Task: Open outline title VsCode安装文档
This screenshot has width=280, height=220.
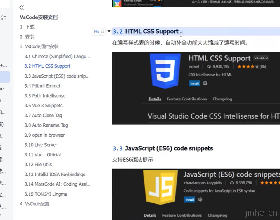Action: [39, 17]
